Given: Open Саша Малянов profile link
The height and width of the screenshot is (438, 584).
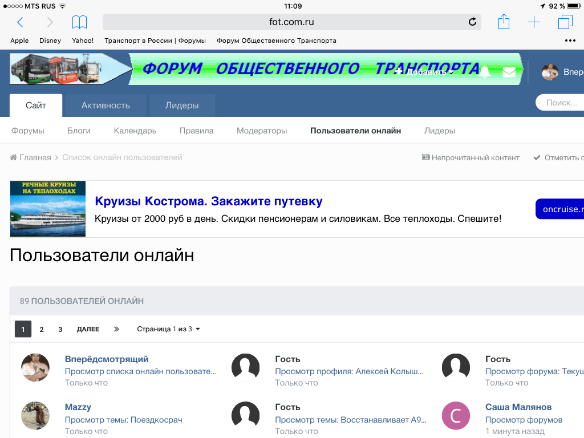Looking at the screenshot, I should pos(518,407).
